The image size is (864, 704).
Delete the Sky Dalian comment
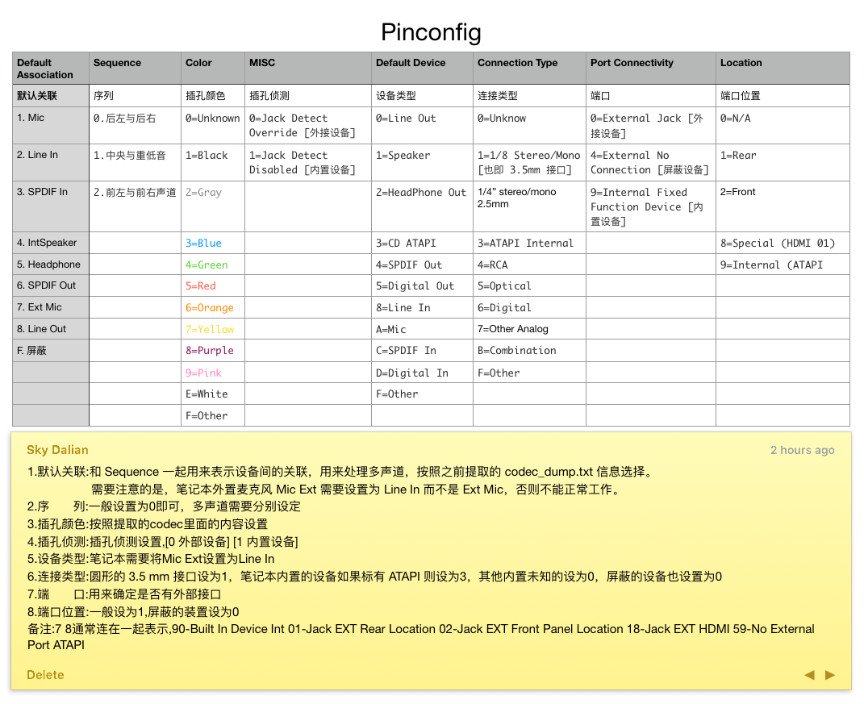(45, 675)
